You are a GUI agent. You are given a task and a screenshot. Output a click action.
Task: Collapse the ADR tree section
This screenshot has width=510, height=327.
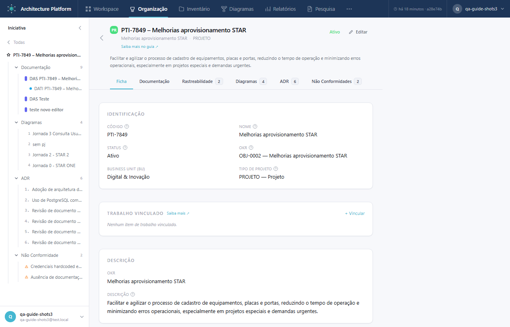(x=16, y=178)
